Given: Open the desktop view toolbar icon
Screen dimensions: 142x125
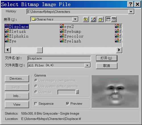Looking at the screenshot, I should [x=93, y=19].
